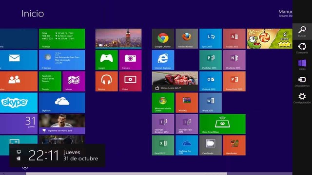This screenshot has height=175, width=312.
Task: Open the Finanzas stock tile
Action: pyautogui.click(x=62, y=39)
